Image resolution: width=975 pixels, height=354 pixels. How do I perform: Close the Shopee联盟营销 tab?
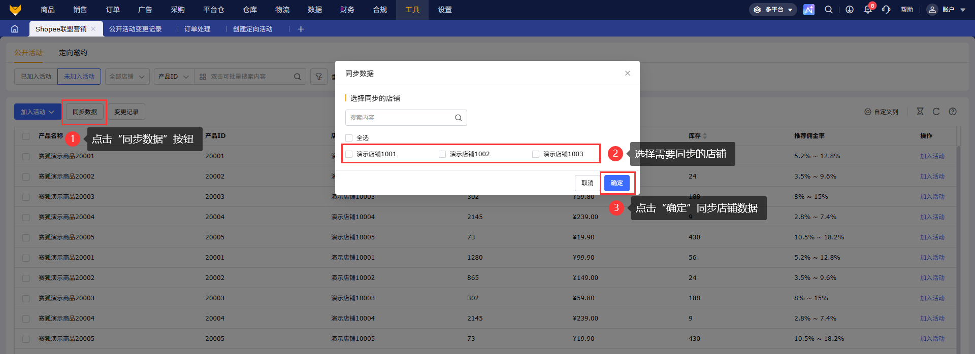click(93, 29)
